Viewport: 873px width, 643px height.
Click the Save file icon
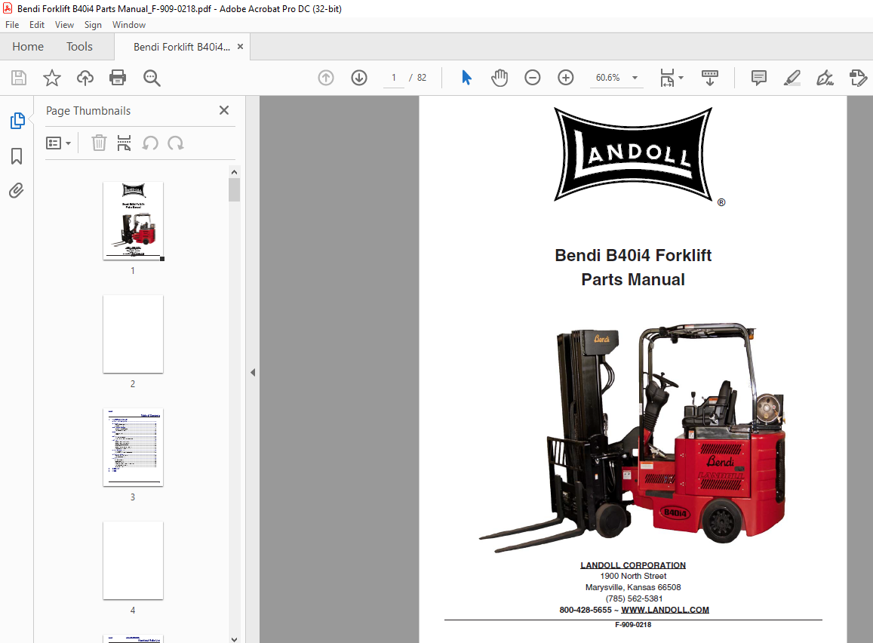coord(19,78)
